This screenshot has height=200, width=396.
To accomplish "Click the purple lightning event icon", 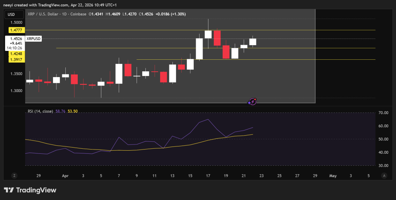I will click(252, 101).
